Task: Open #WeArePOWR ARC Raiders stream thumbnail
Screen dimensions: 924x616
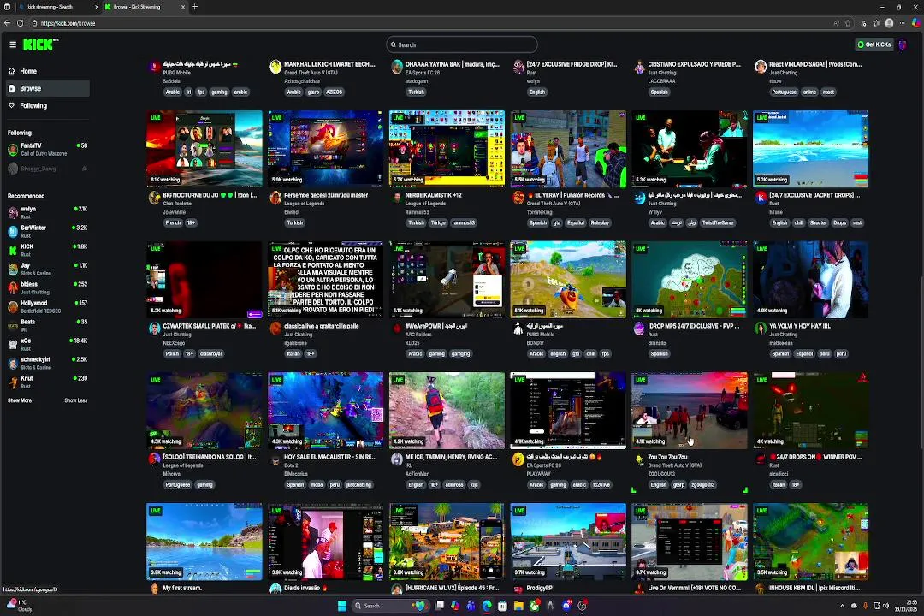Action: [x=447, y=280]
